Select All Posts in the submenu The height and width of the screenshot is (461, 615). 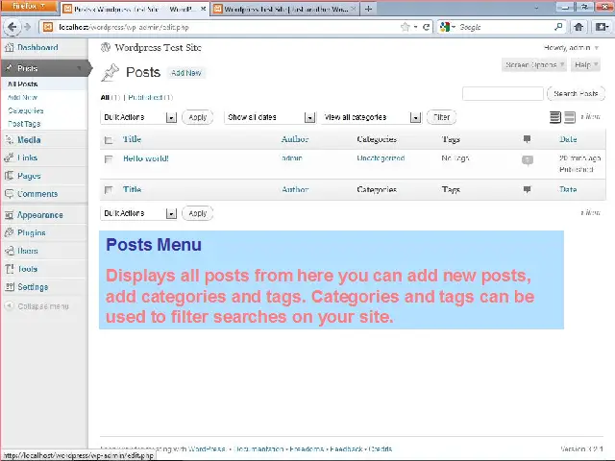(23, 84)
